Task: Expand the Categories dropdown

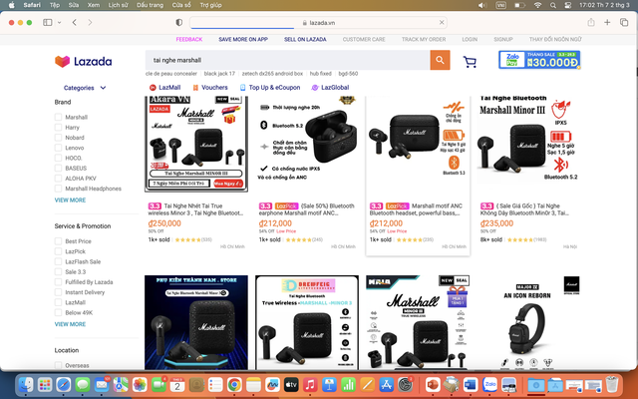Action: (85, 88)
